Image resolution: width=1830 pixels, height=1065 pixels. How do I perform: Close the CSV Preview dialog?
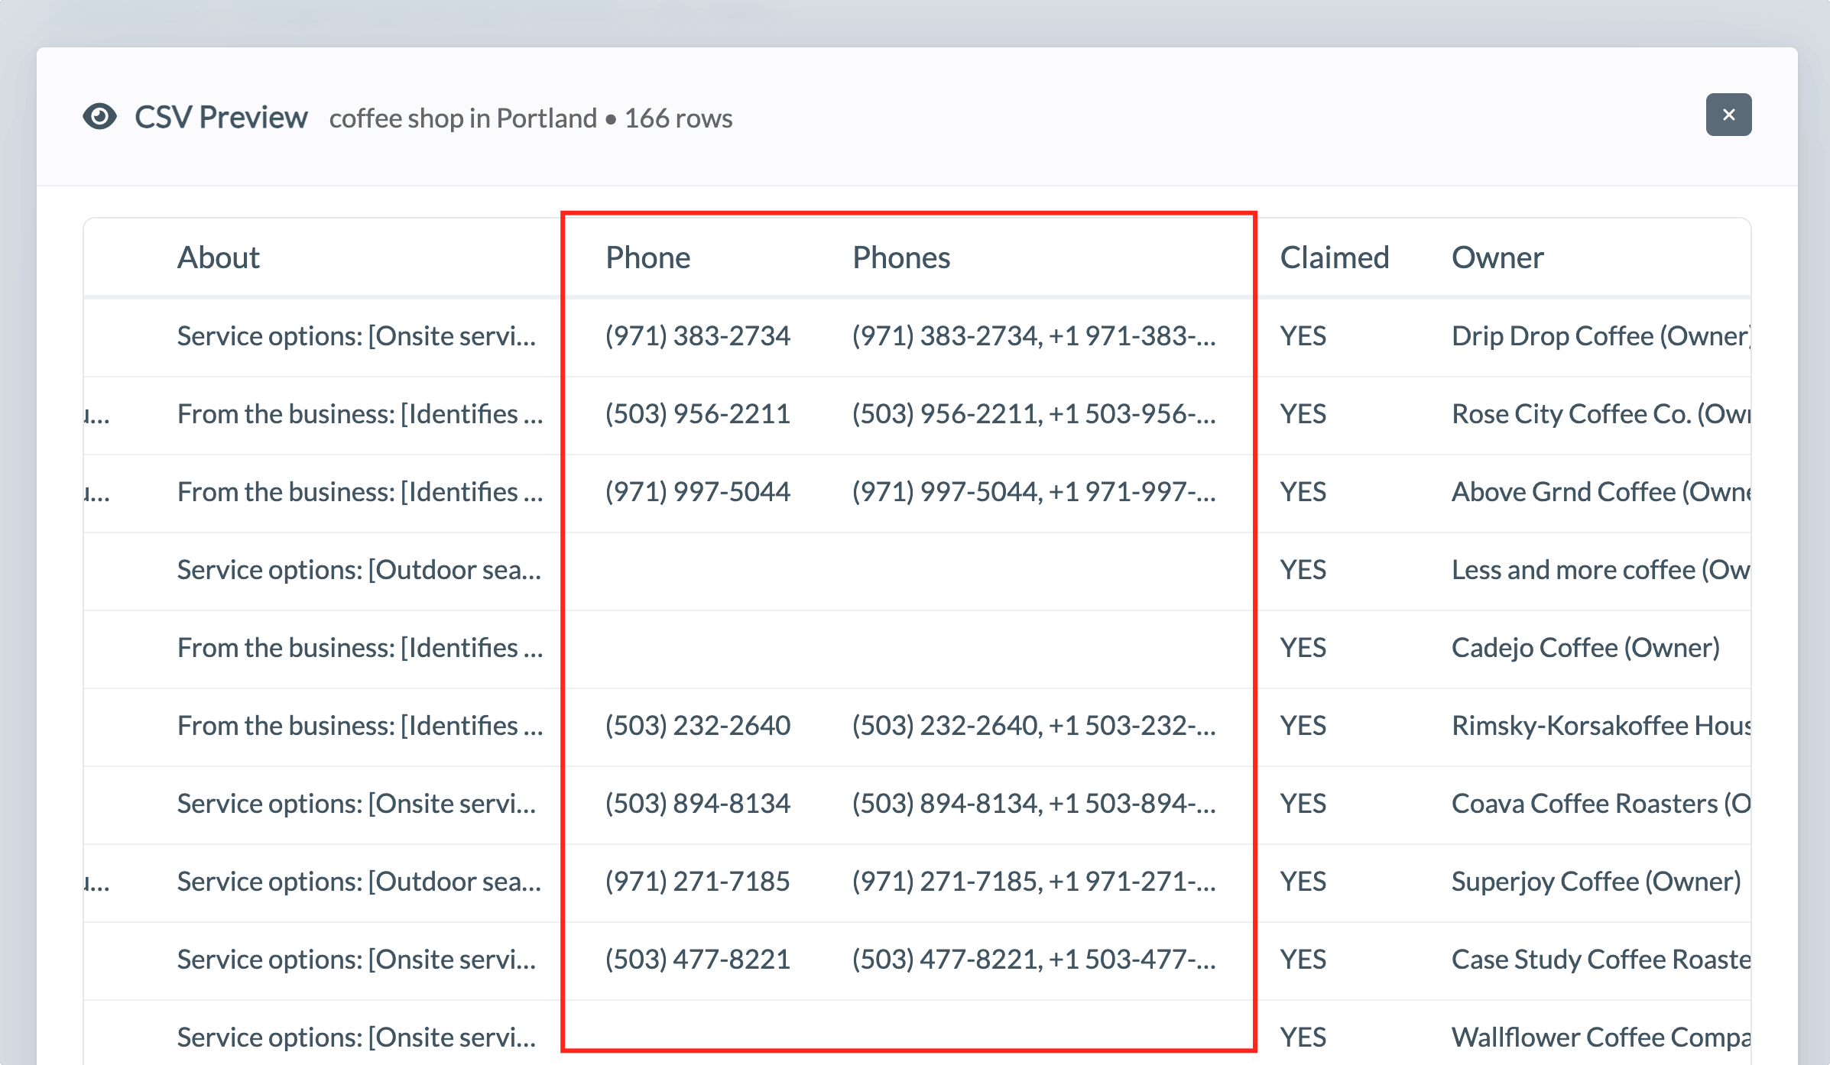(x=1728, y=115)
